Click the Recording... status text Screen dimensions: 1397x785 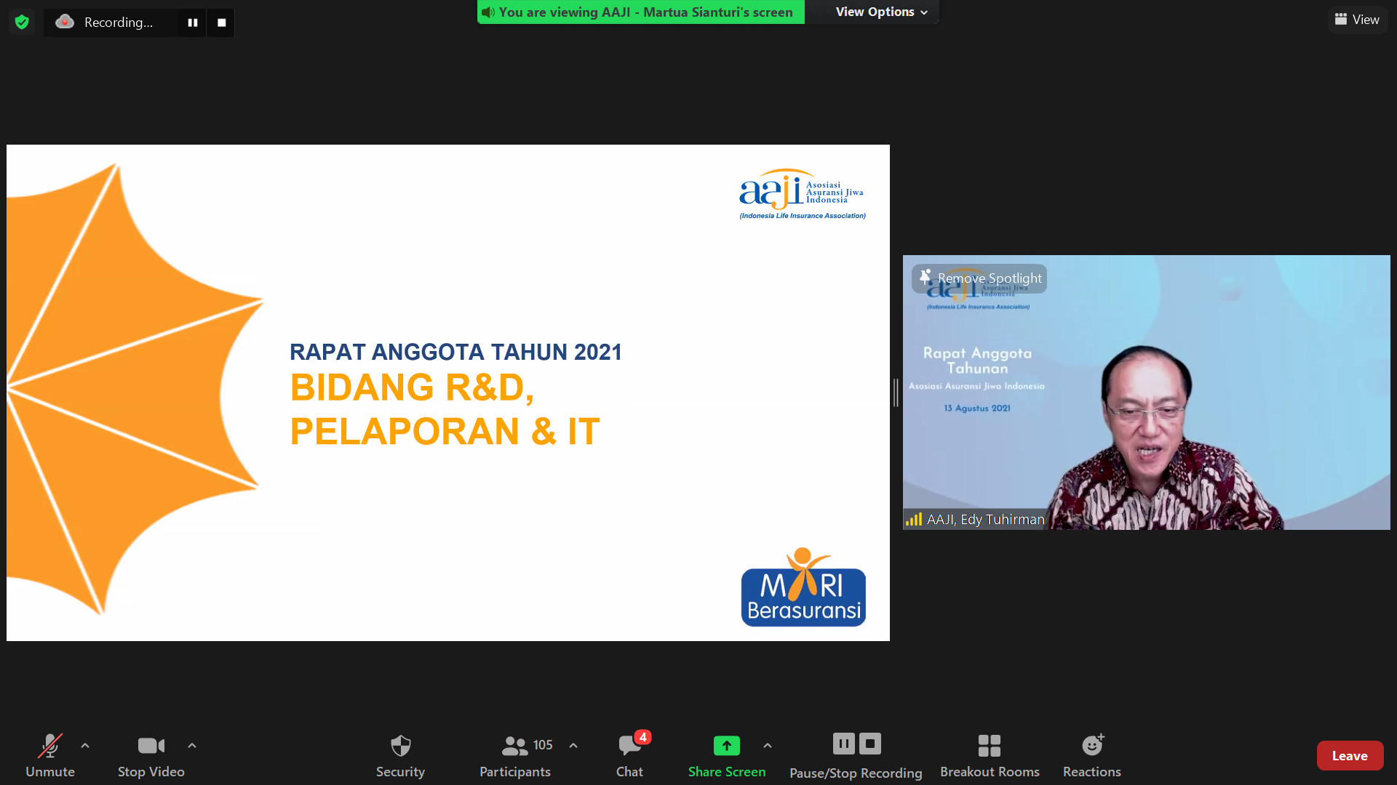119,23
